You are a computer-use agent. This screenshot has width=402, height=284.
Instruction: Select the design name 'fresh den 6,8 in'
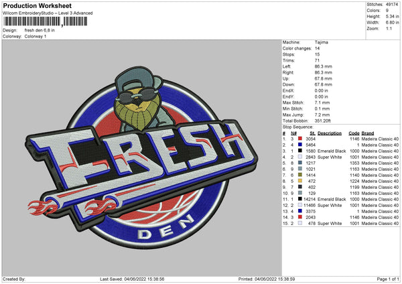pos(40,30)
